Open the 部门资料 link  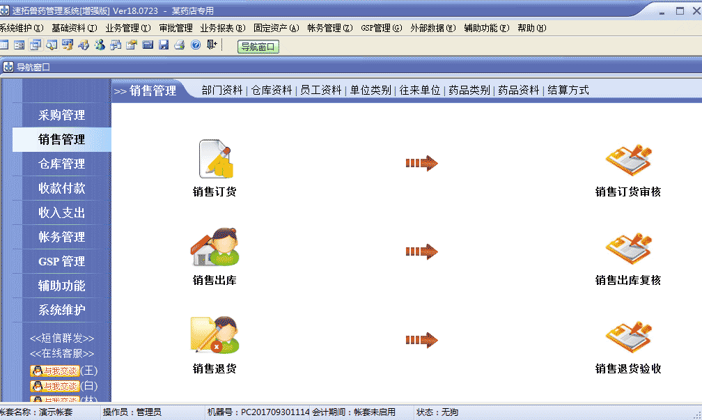coord(222,90)
